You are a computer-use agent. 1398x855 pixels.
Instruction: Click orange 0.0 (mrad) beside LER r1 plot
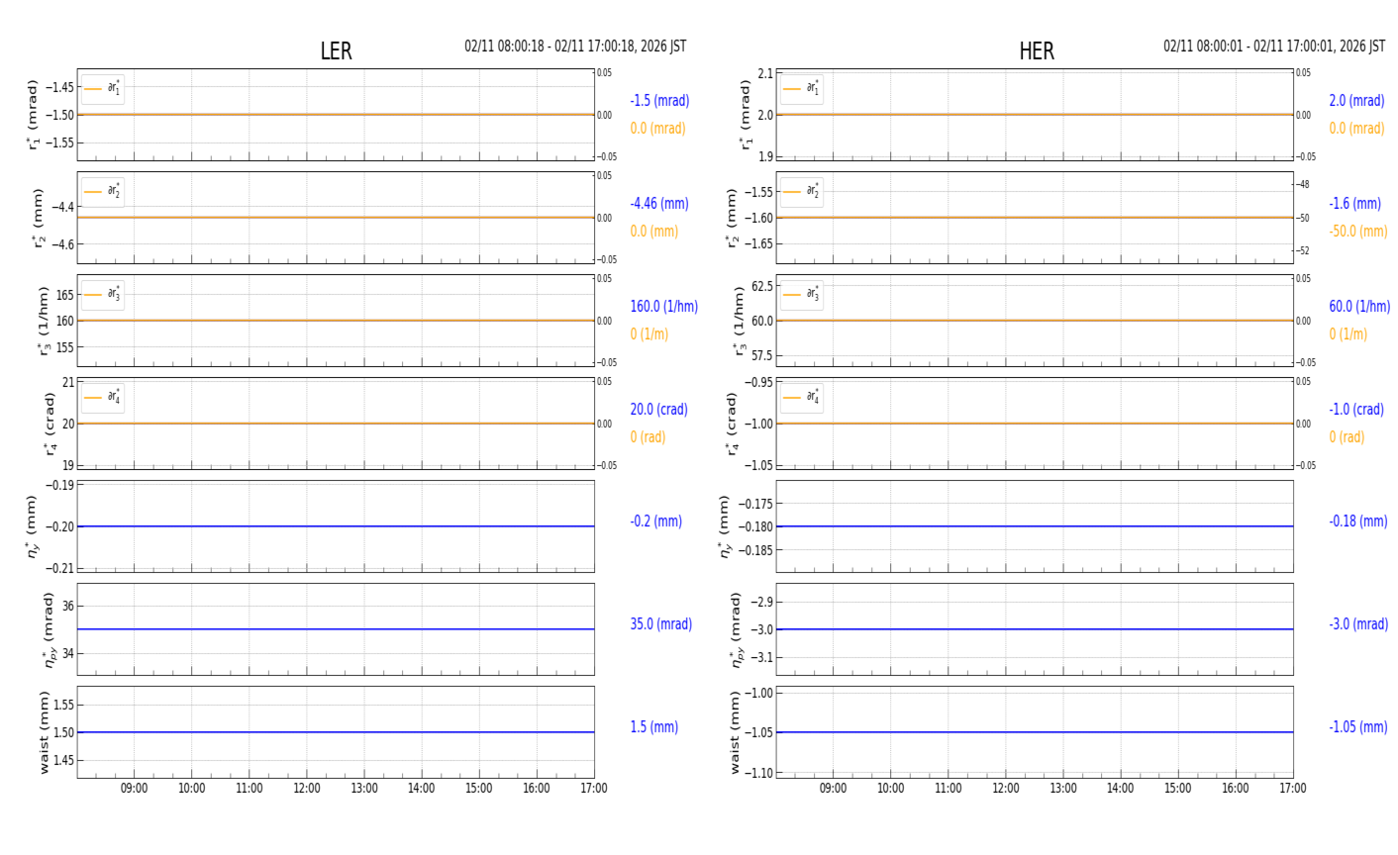point(657,129)
